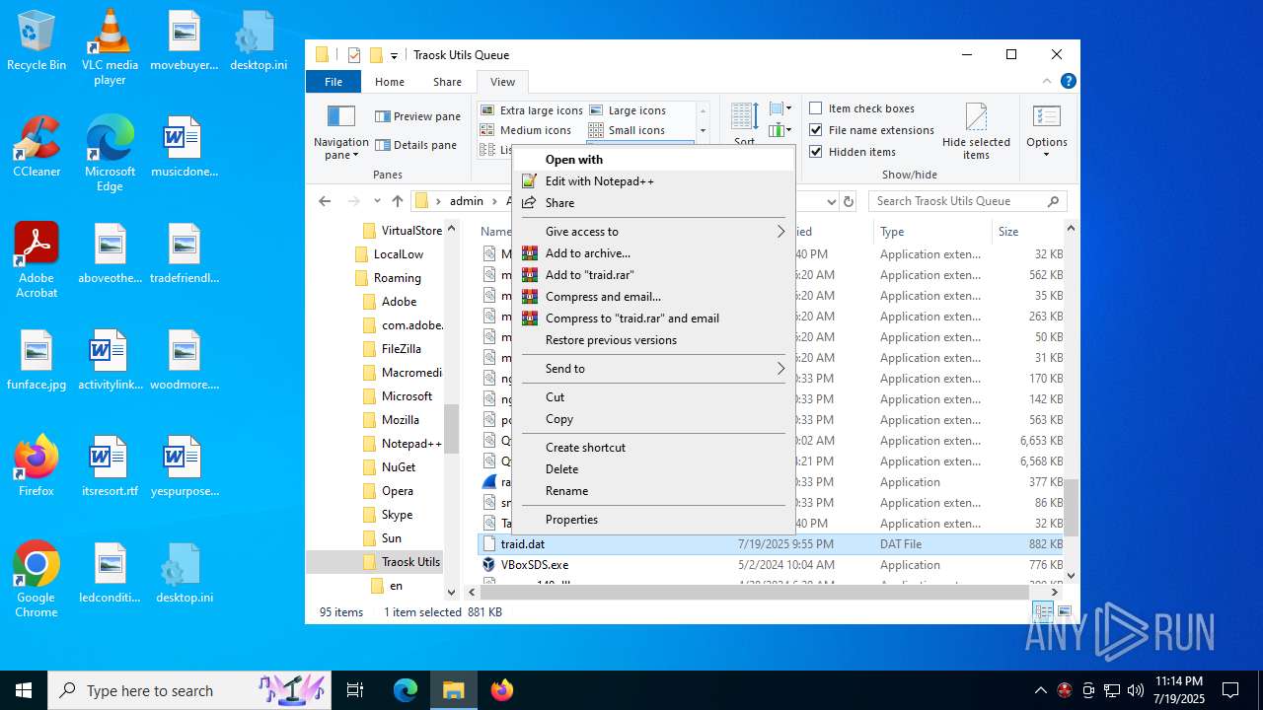Switch to large icons view in status bar
1263x710 pixels.
(1064, 612)
